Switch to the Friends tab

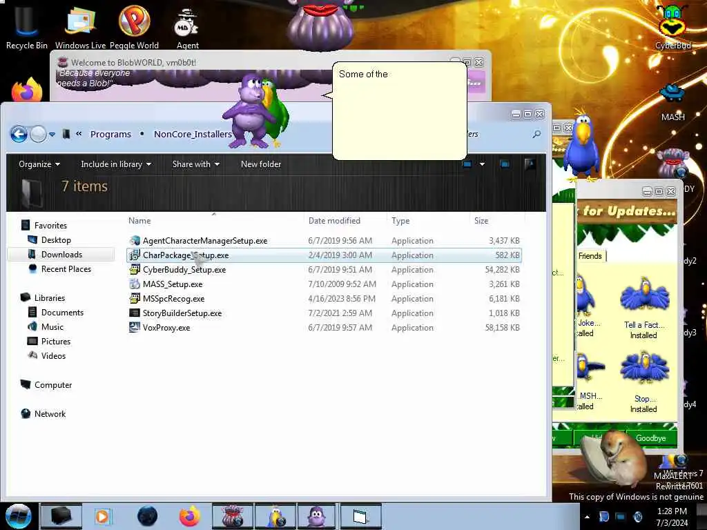coord(590,256)
